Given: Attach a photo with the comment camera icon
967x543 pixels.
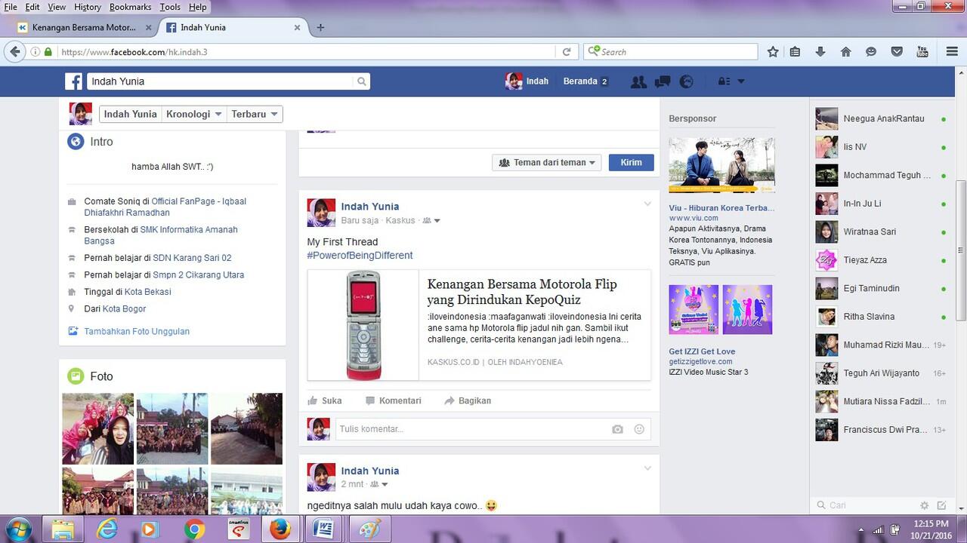Looking at the screenshot, I should click(x=617, y=429).
